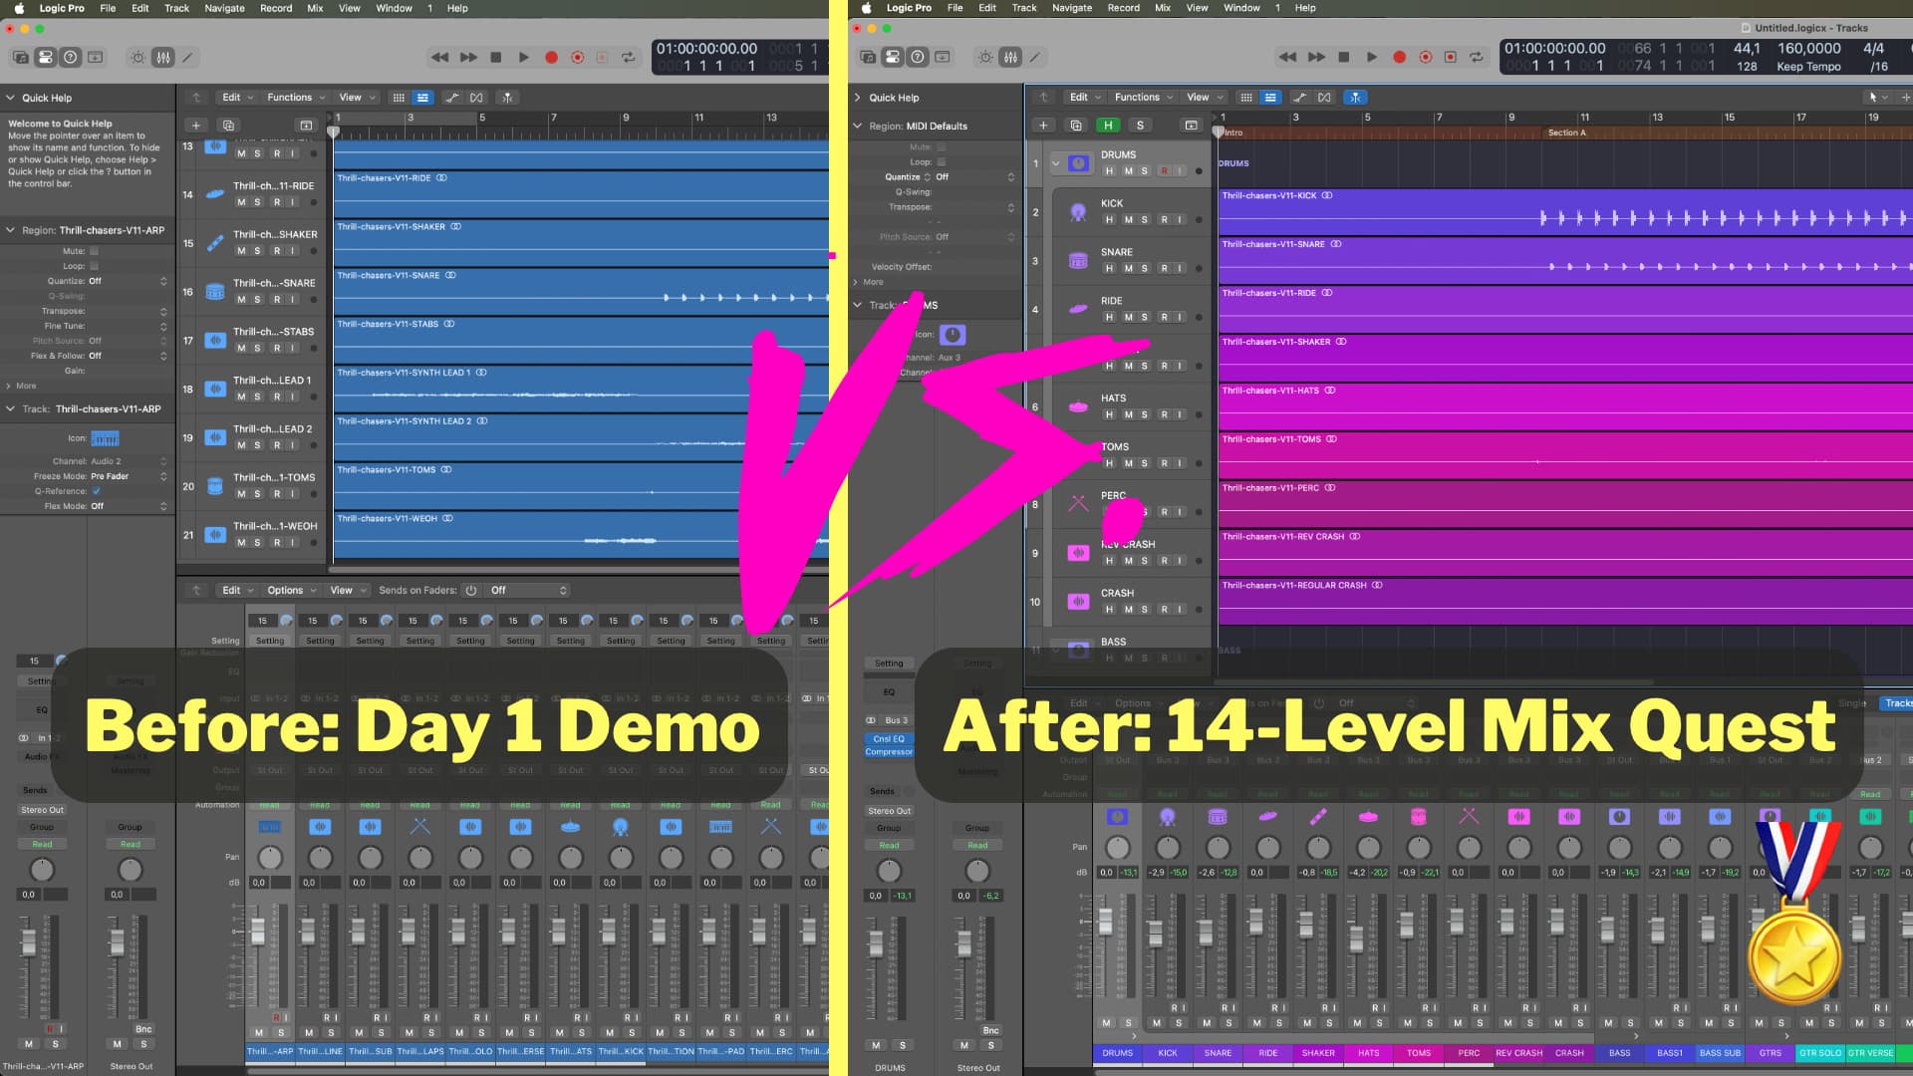Click Cnsl EQ plugin slot
This screenshot has width=1913, height=1076.
tap(888, 739)
